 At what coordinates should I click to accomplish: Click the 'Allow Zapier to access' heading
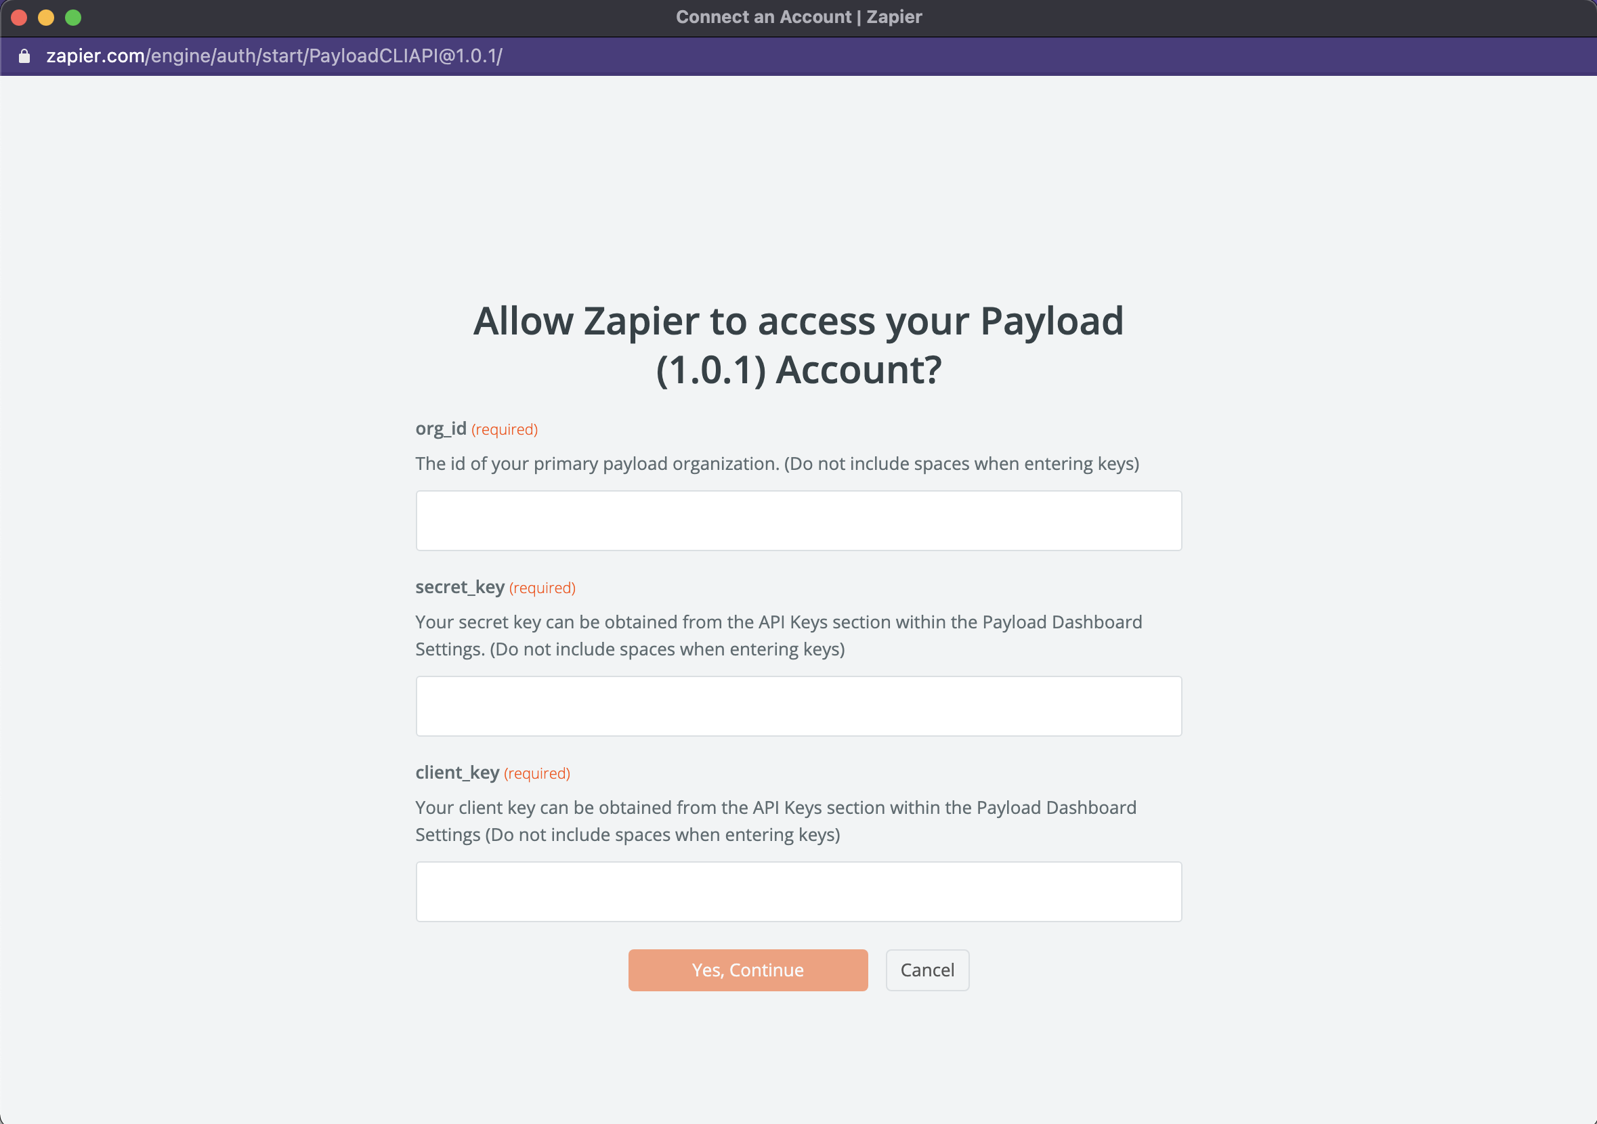click(798, 345)
